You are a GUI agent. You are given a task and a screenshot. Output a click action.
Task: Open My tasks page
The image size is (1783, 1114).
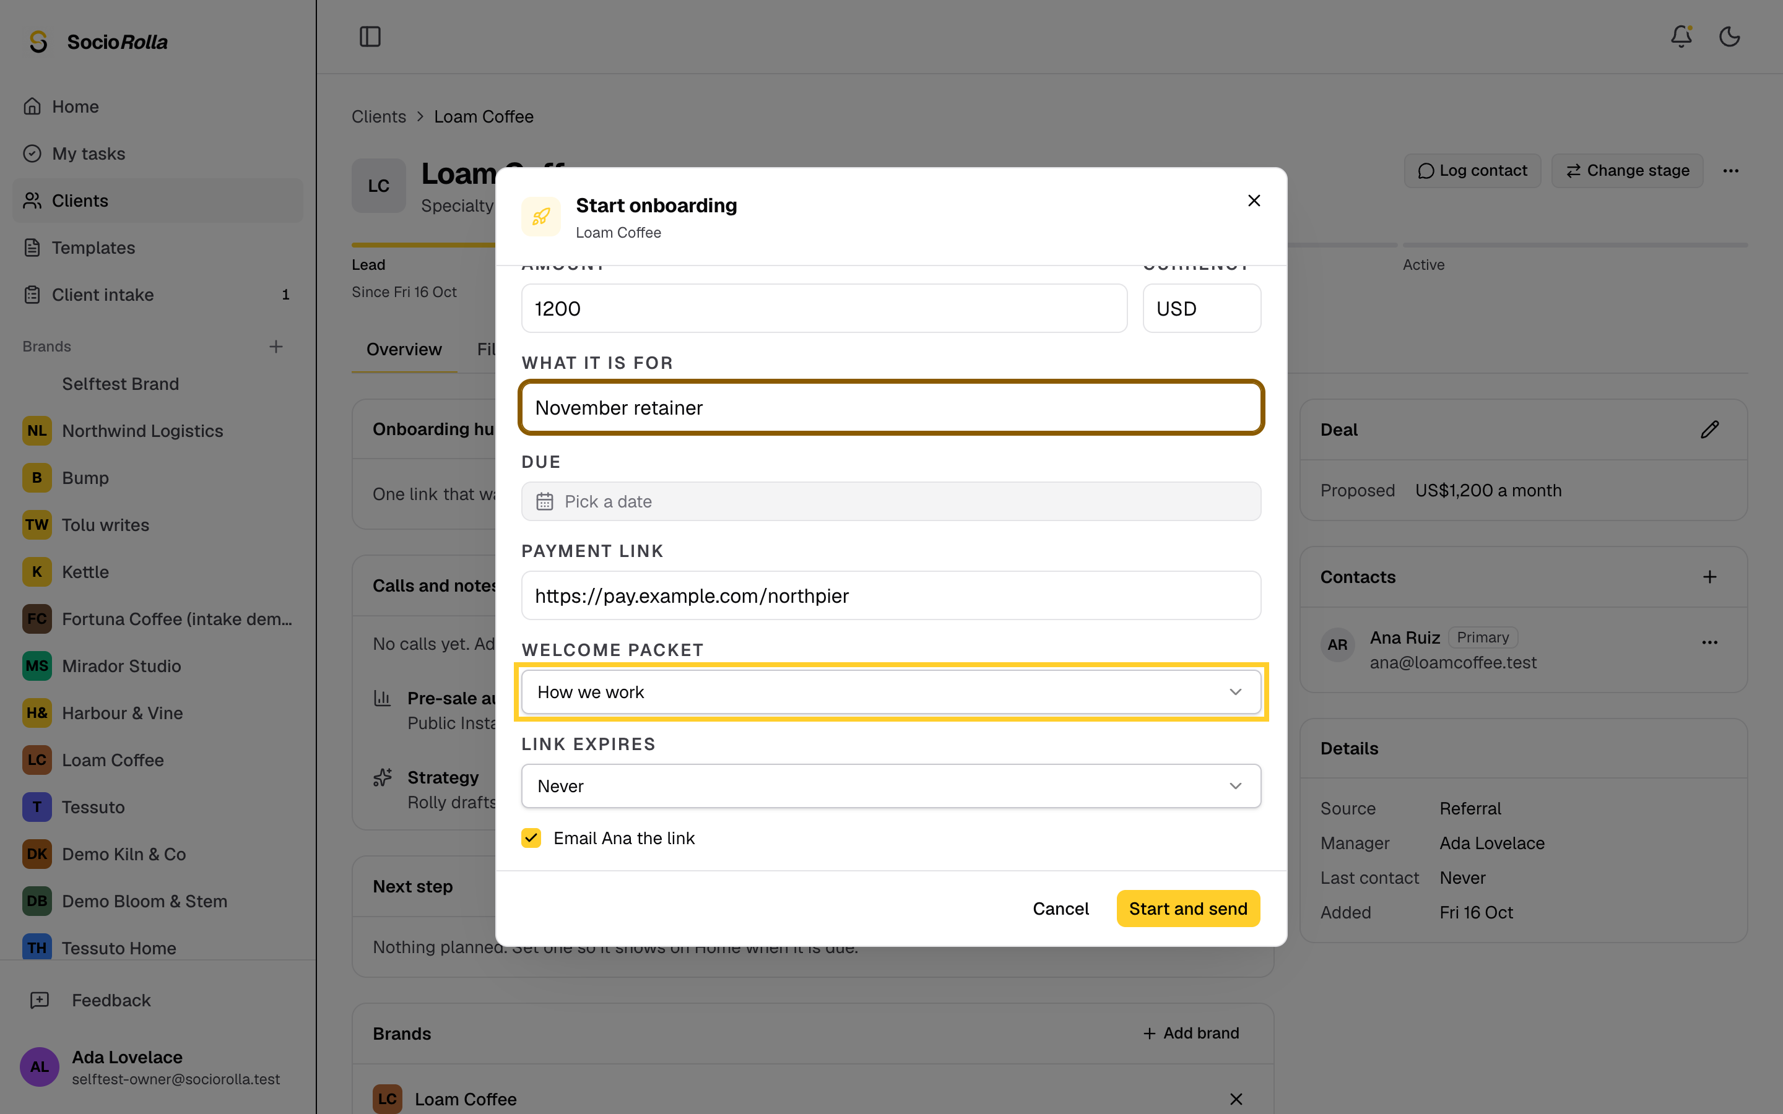[158, 153]
